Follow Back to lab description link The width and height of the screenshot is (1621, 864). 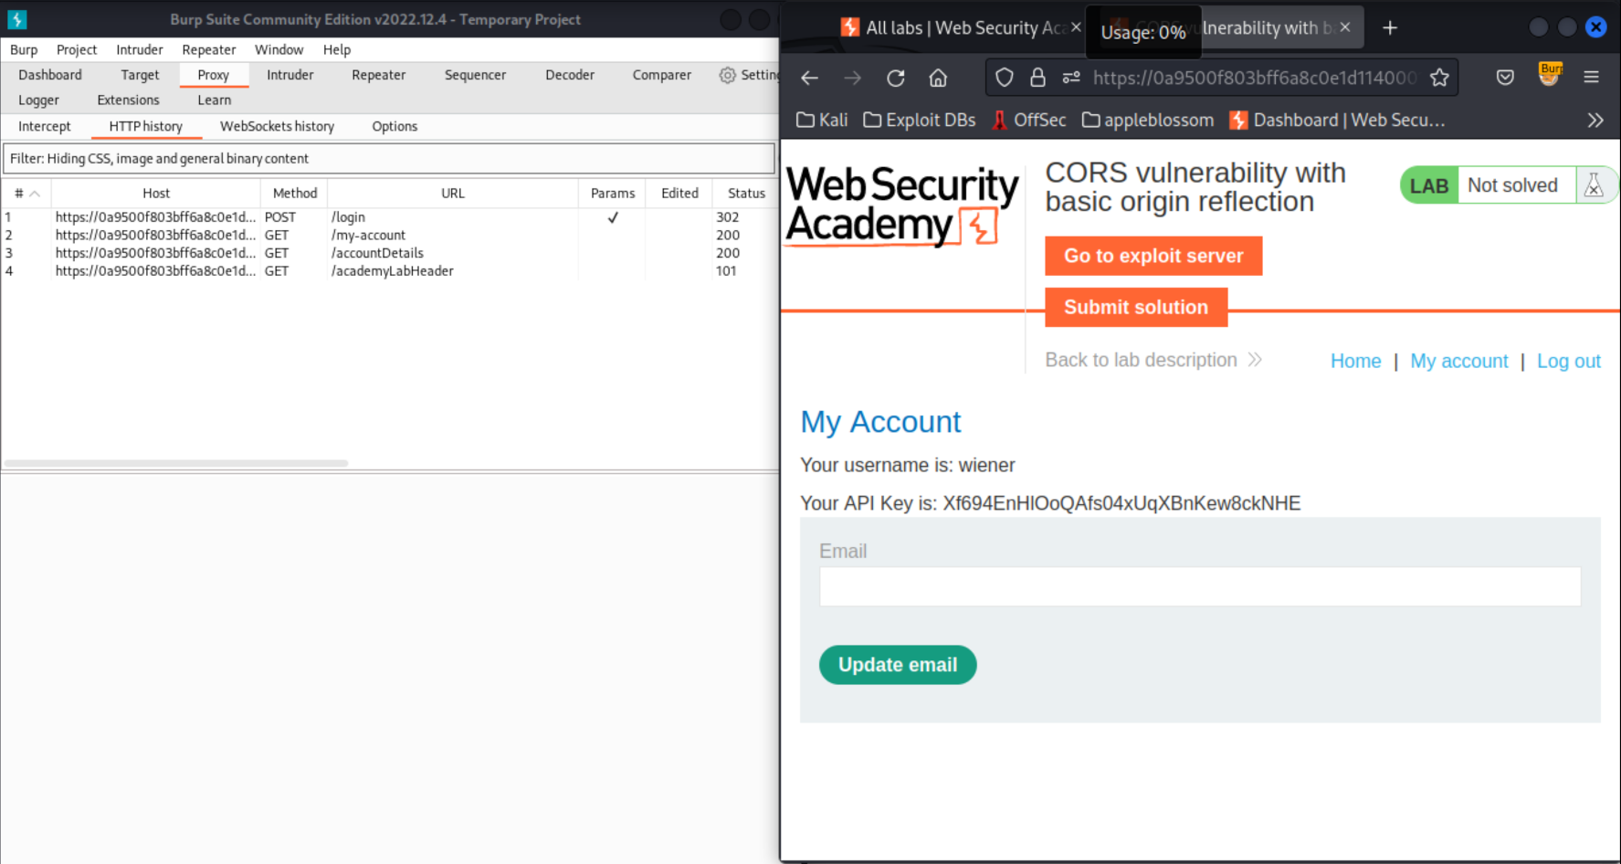click(1153, 360)
